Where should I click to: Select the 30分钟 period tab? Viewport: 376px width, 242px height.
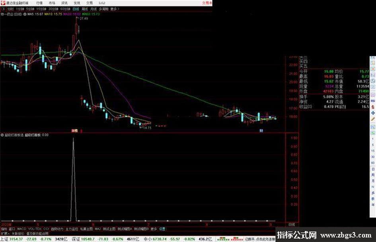(x=53, y=9)
